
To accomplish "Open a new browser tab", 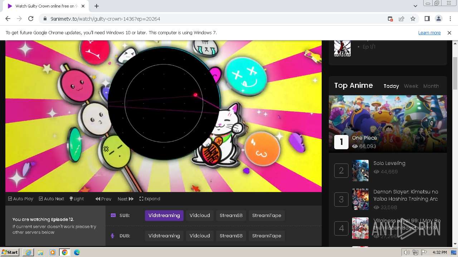I will pyautogui.click(x=97, y=6).
